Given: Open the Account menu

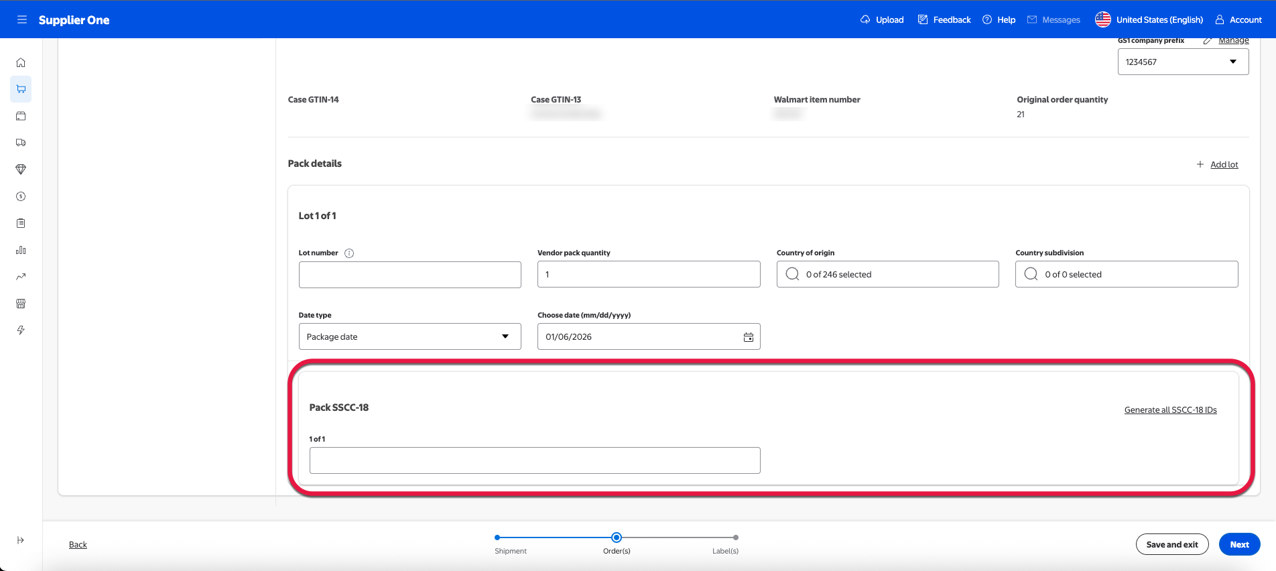Looking at the screenshot, I should (x=1238, y=19).
